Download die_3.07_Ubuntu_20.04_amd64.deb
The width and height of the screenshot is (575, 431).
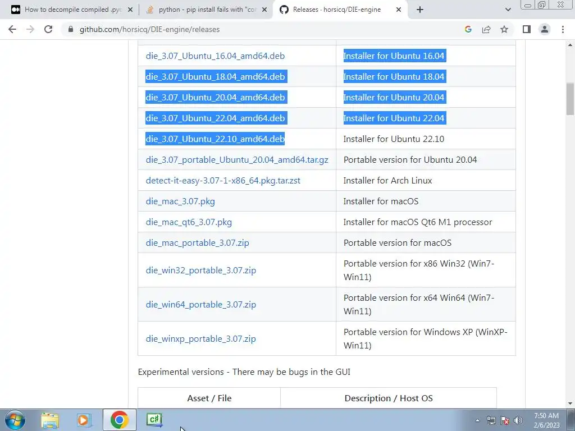(x=215, y=98)
